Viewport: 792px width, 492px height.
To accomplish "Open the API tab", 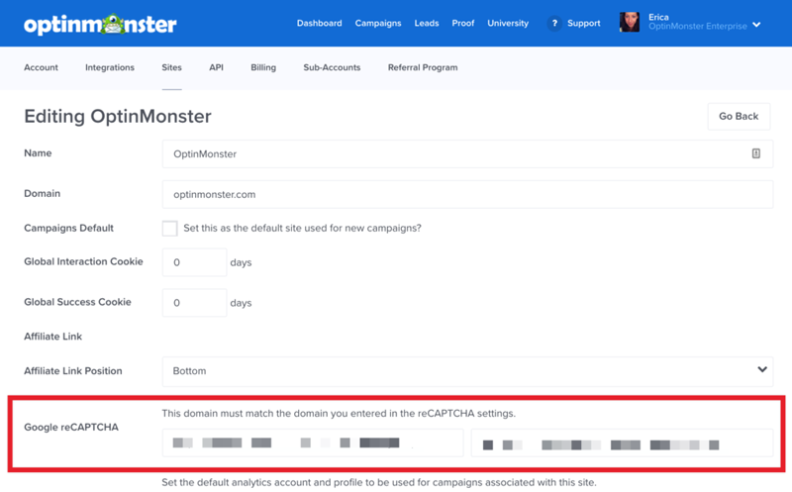I will click(x=216, y=67).
